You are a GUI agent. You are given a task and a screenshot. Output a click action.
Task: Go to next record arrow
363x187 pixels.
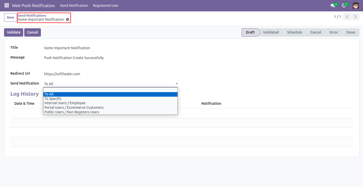pos(355,17)
